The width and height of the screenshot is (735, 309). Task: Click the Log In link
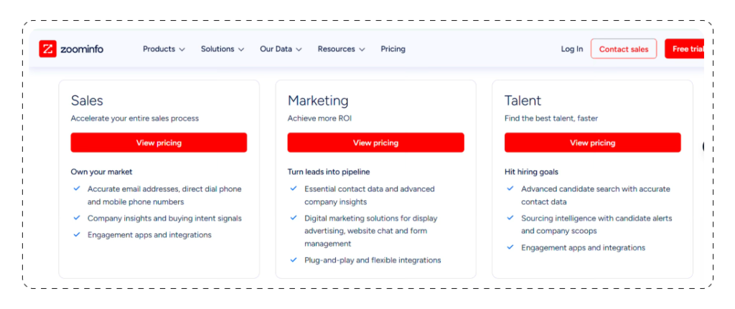(x=572, y=49)
